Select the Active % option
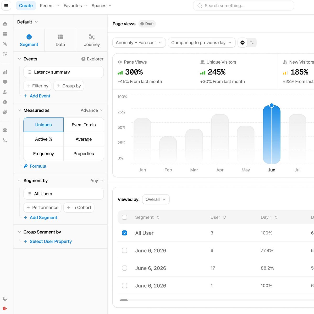 43,139
